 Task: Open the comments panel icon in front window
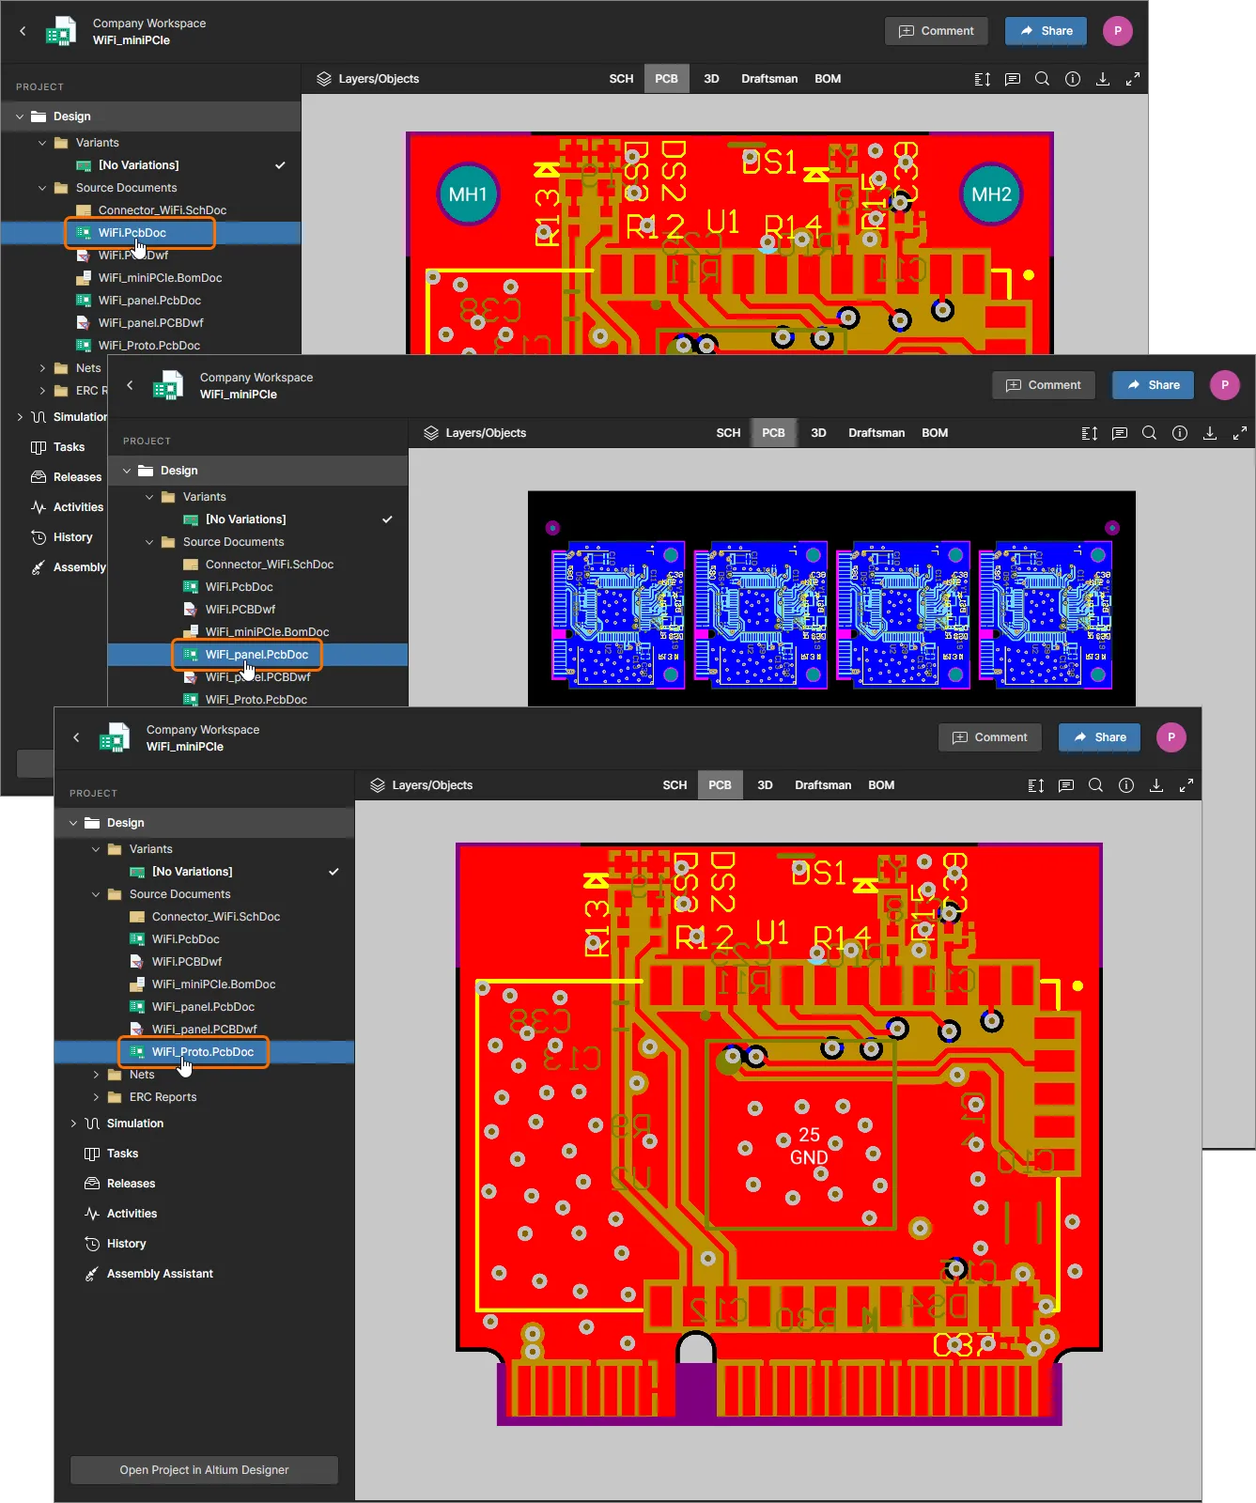tap(1066, 785)
